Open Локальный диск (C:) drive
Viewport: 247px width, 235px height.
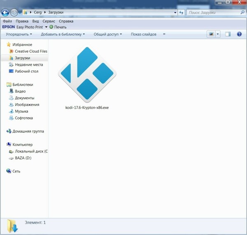(x=31, y=151)
